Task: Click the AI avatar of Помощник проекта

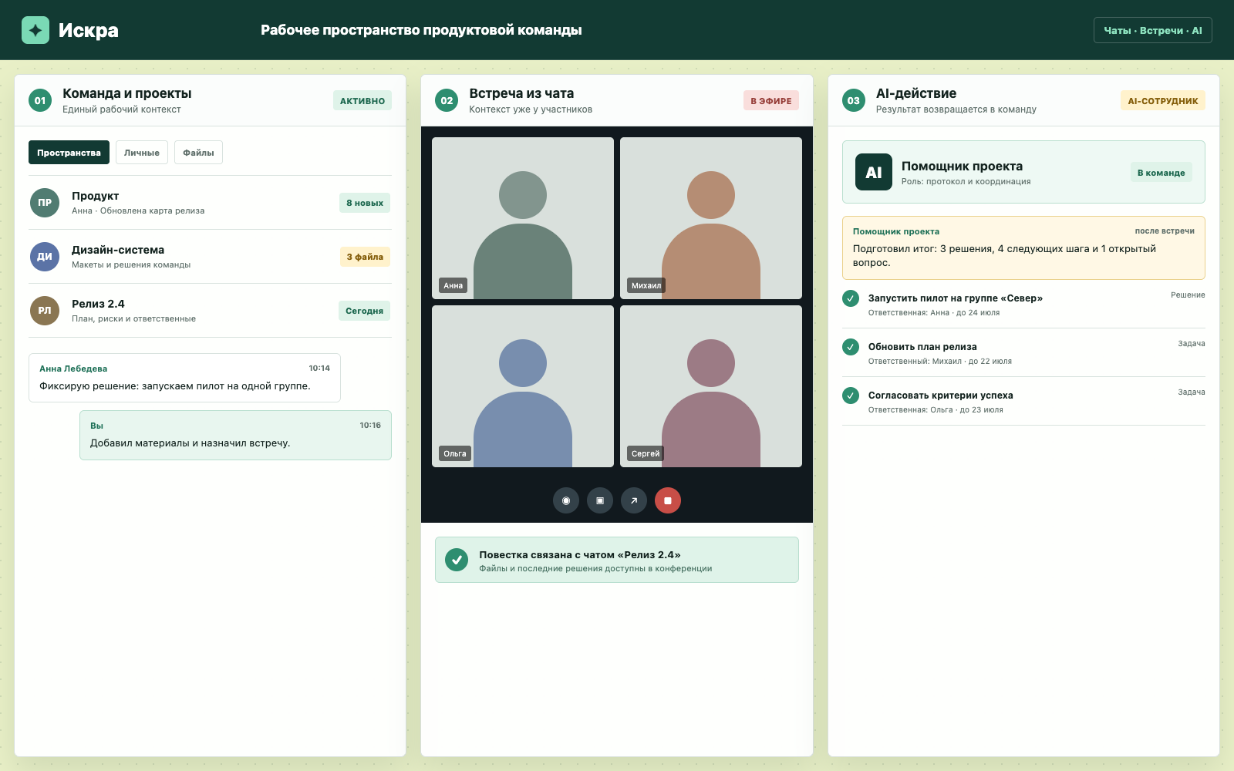Action: pyautogui.click(x=874, y=172)
